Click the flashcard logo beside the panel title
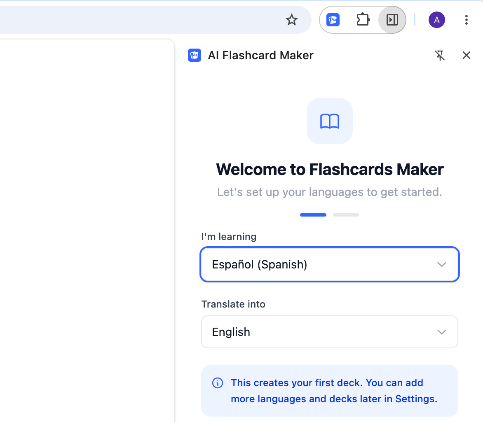The height and width of the screenshot is (422, 483). 195,56
